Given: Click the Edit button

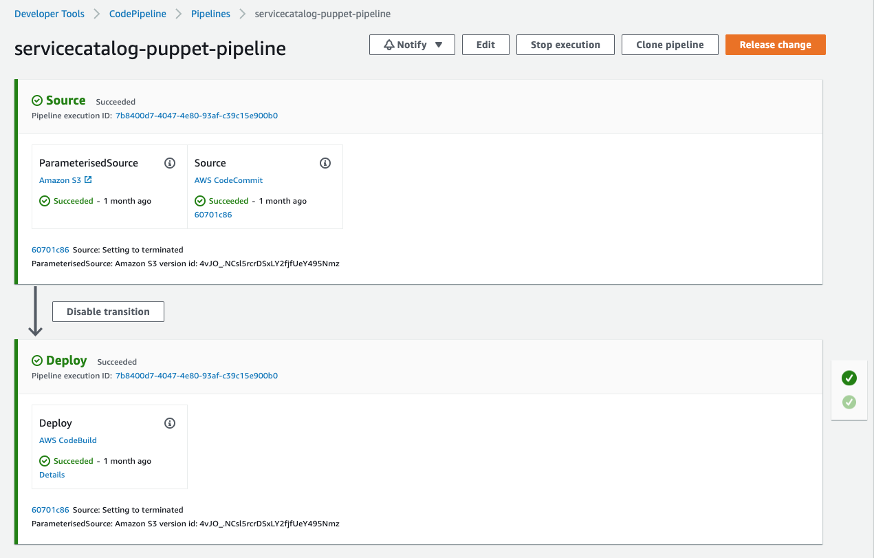Looking at the screenshot, I should pyautogui.click(x=485, y=45).
